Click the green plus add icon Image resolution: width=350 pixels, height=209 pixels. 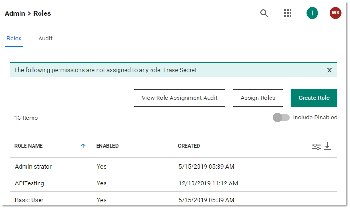312,13
